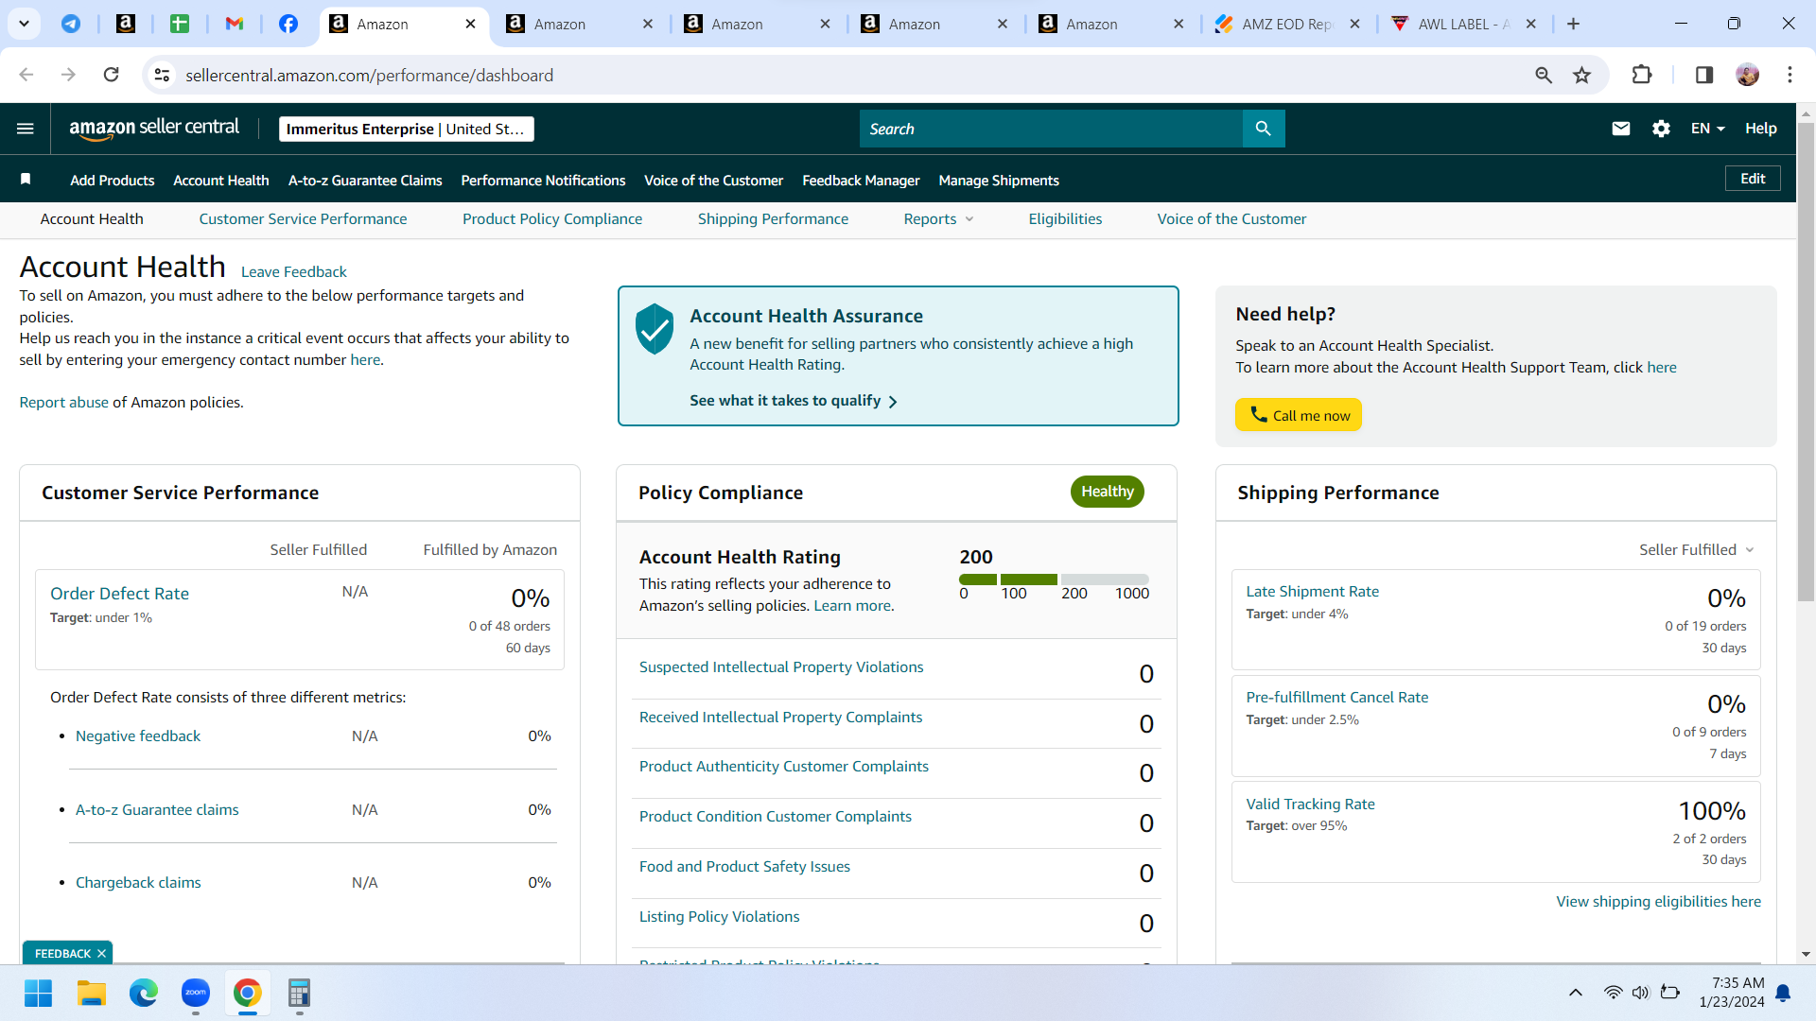
Task: Launch File Explorer from the taskbar
Action: click(91, 994)
